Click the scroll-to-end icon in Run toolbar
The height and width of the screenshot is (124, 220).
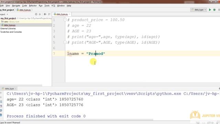point(1,106)
